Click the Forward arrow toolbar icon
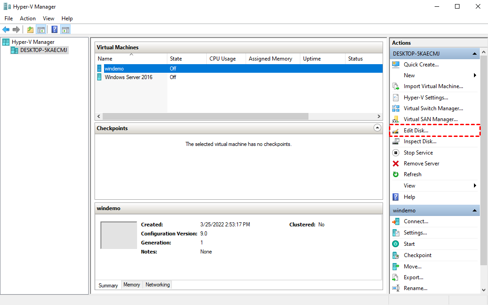 click(x=16, y=29)
